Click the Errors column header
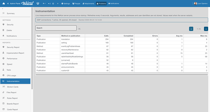Image resolution: width=210 pixels, height=112 pixels. pyautogui.click(x=146, y=36)
